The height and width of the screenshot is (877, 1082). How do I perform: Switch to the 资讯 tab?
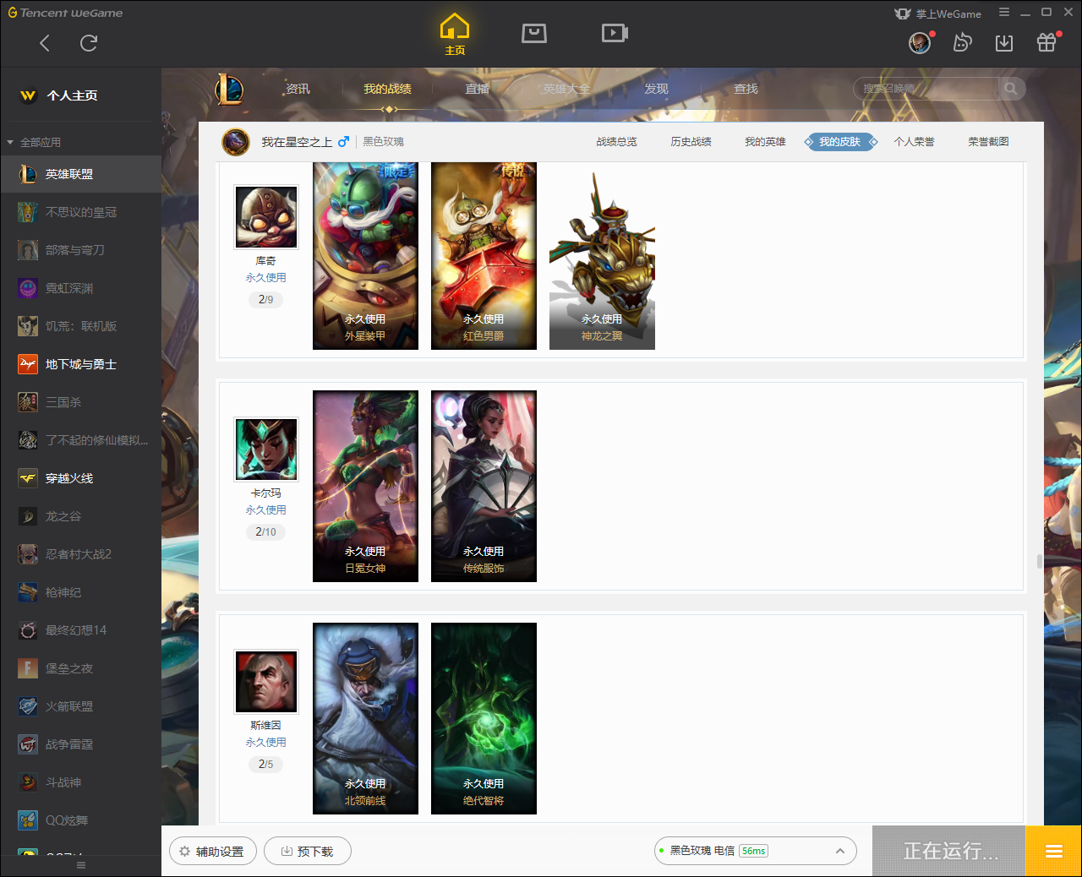(298, 89)
